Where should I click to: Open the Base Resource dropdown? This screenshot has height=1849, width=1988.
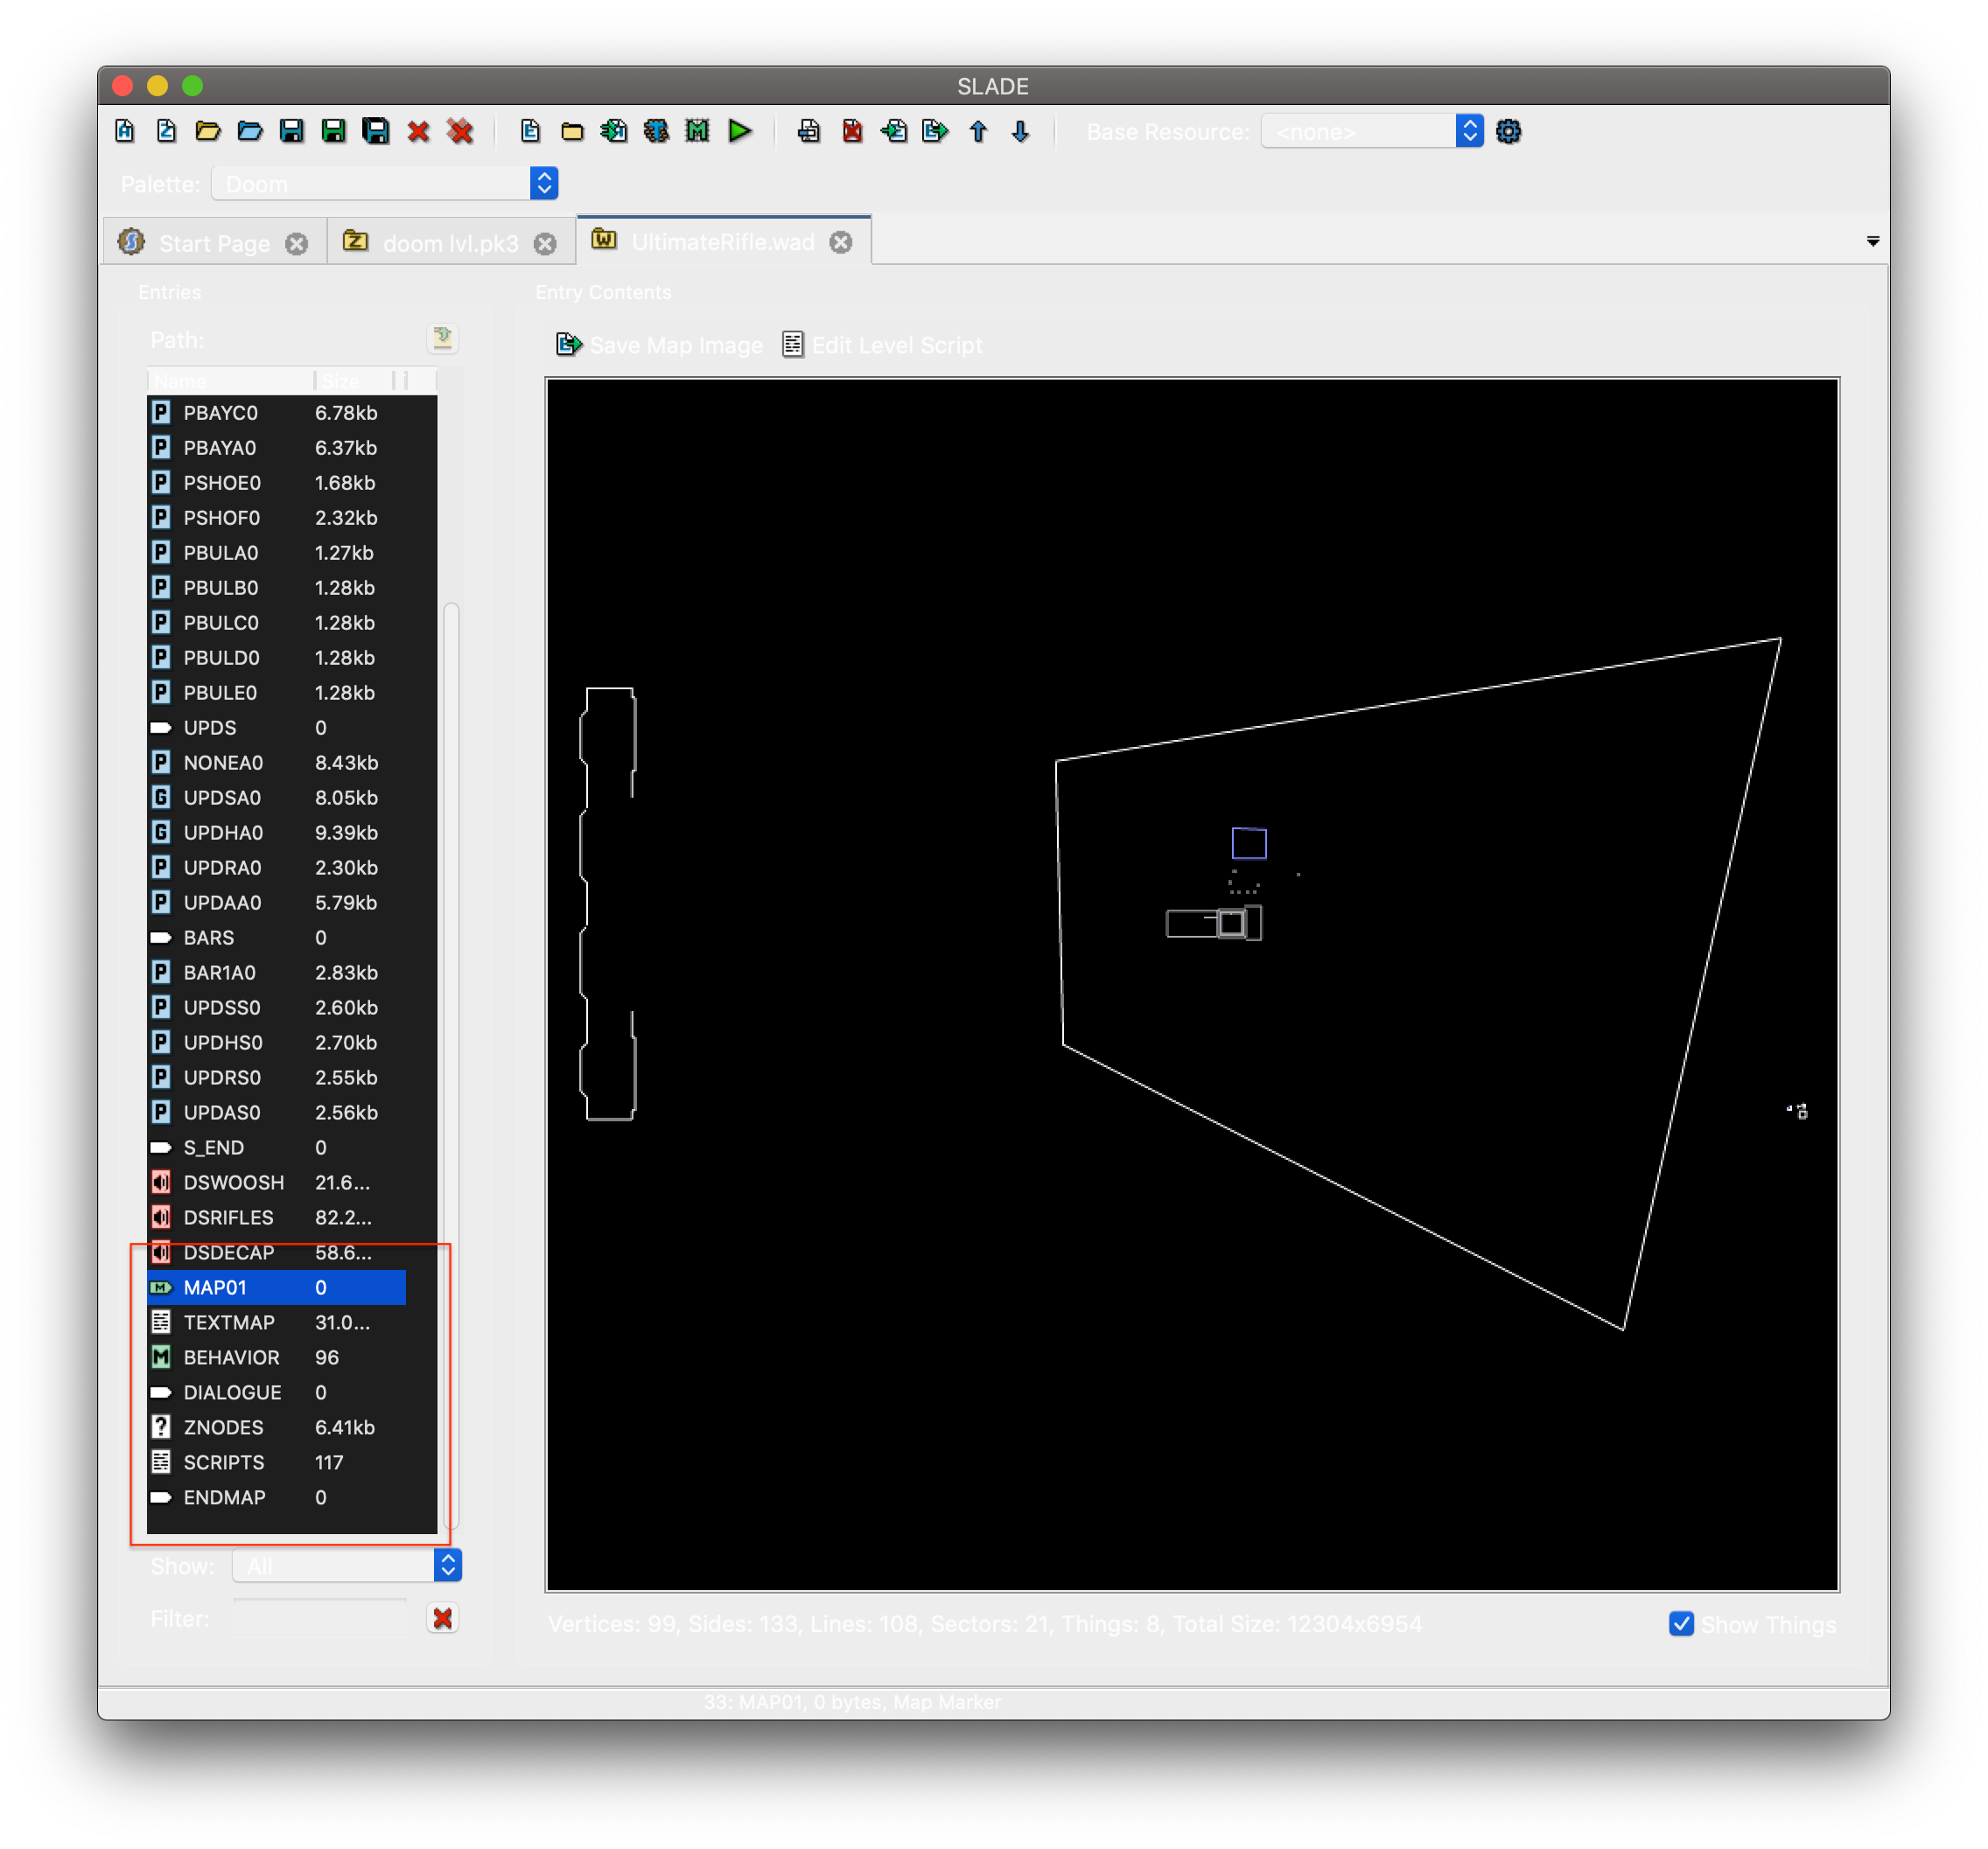coord(1371,131)
